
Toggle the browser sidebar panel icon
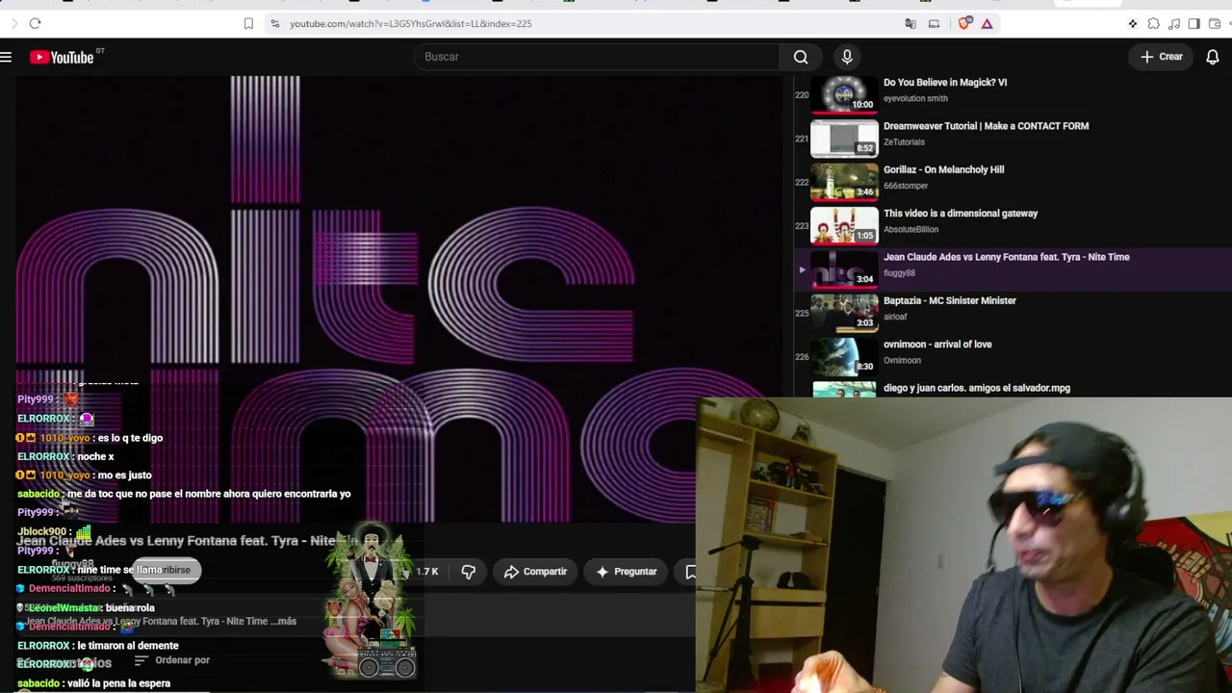(x=1193, y=23)
